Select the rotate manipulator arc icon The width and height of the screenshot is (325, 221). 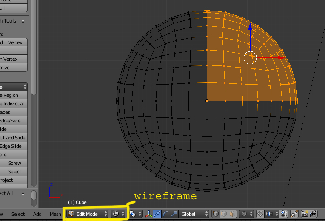point(165,214)
